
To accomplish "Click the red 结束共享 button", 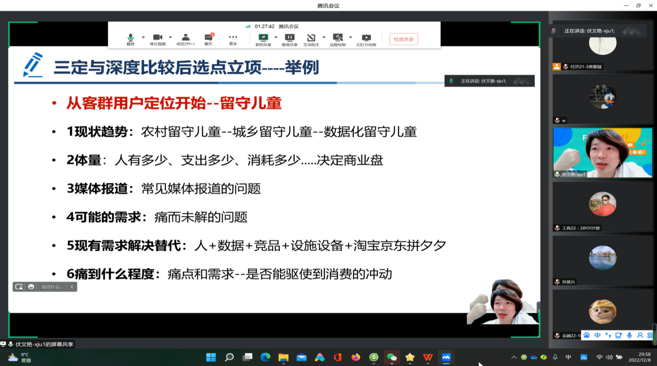I will pyautogui.click(x=404, y=39).
